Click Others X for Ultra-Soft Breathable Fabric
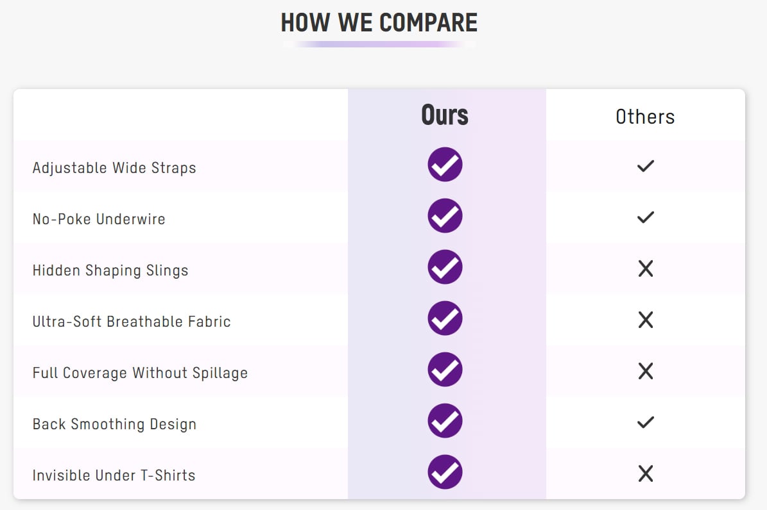The height and width of the screenshot is (510, 767). 645,320
